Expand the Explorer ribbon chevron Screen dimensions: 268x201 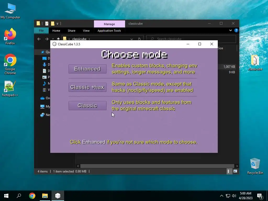tap(230, 30)
